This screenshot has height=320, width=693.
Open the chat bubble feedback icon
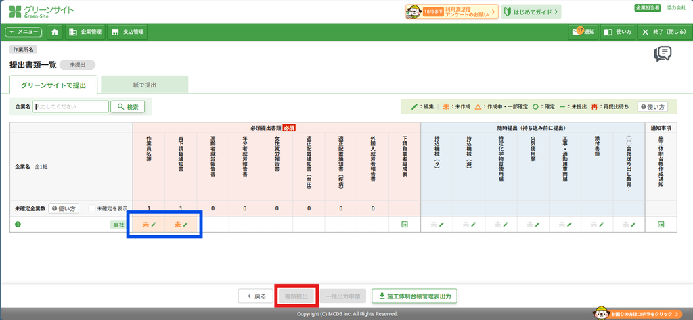point(663,54)
